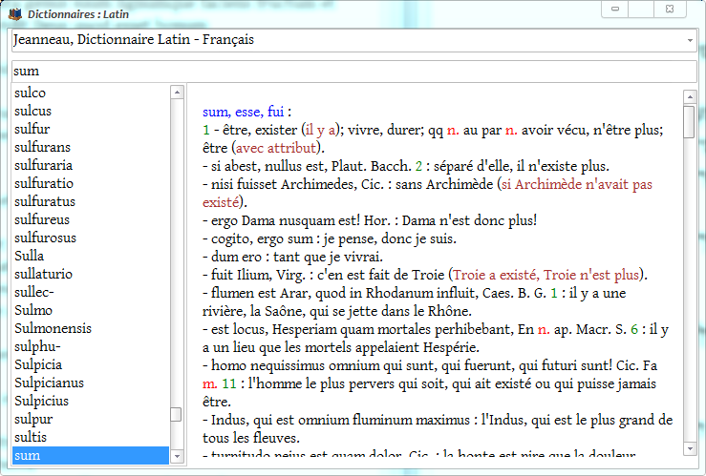706x476 pixels.
Task: Select highlighted 'sum' entry in word list
Action: point(91,455)
